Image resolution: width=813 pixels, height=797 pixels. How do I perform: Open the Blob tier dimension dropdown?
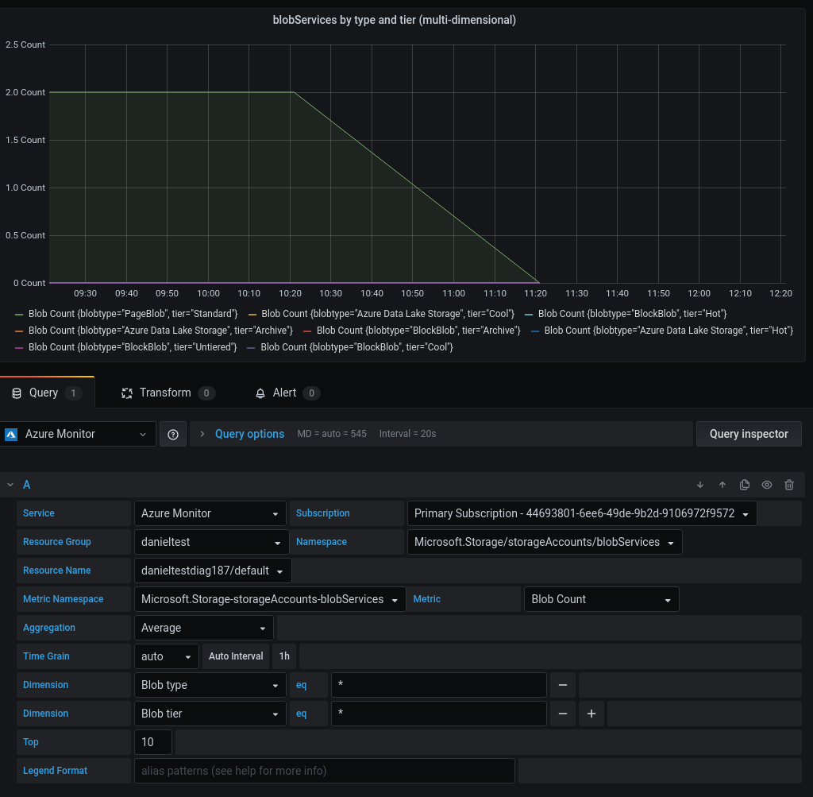click(x=210, y=714)
